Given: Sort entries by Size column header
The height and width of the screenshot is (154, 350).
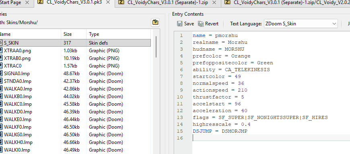Looking at the screenshot, I should click(74, 34).
